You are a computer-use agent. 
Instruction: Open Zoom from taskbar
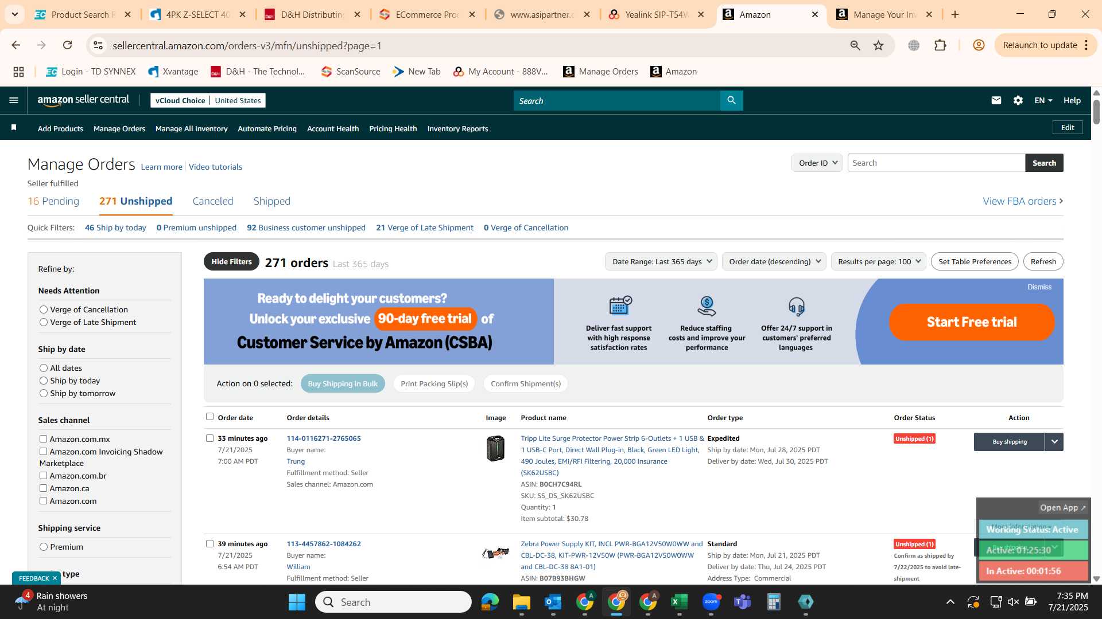[711, 602]
